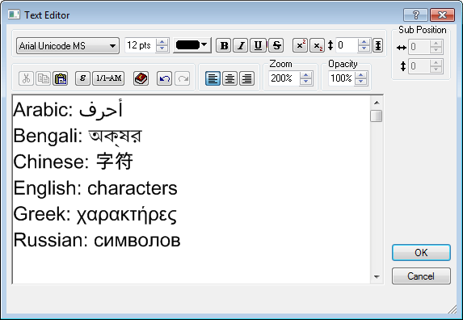This screenshot has width=463, height=320.
Task: Align text left
Action: click(213, 78)
